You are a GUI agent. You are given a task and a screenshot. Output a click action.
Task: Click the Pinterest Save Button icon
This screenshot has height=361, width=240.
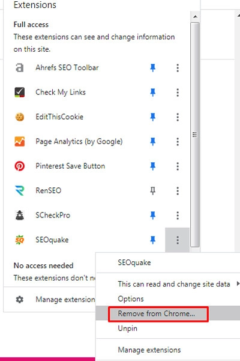(x=20, y=166)
